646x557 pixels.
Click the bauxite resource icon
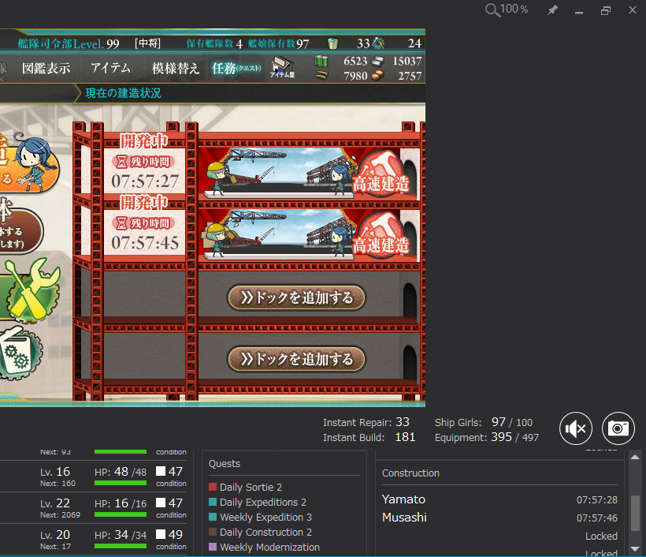pos(377,76)
